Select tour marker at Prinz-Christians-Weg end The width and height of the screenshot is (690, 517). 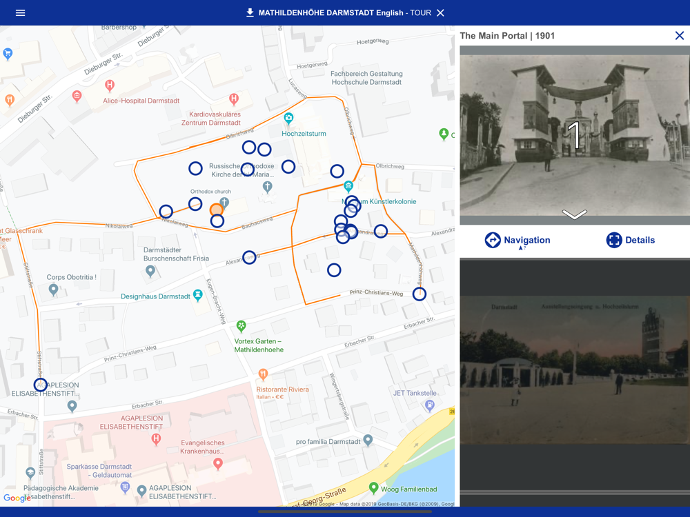[x=420, y=294]
